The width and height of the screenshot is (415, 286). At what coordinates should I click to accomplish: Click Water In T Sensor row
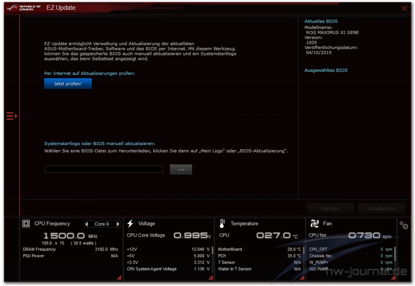[259, 269]
